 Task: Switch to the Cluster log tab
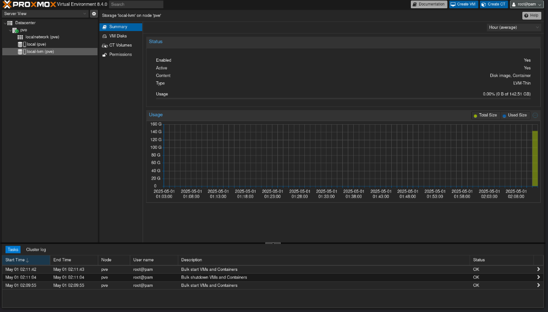point(36,249)
